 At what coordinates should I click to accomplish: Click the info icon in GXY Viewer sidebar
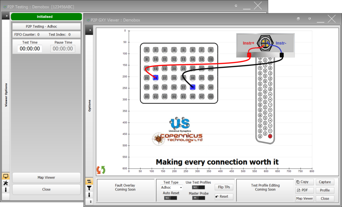tap(89, 194)
